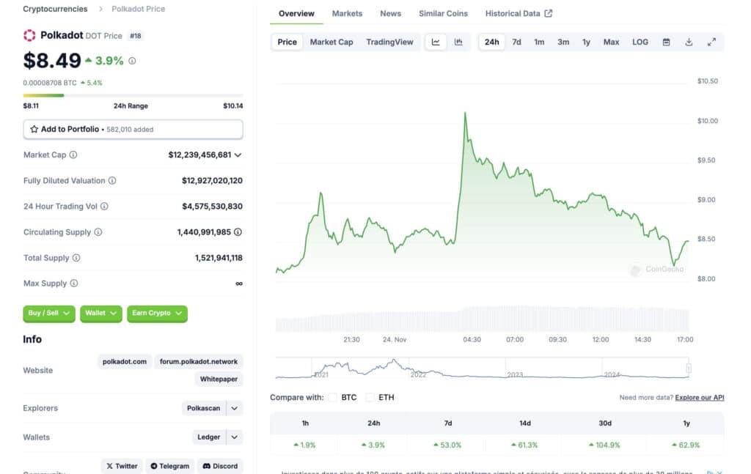The width and height of the screenshot is (751, 474).
Task: Open the Twitter community link
Action: 122,466
